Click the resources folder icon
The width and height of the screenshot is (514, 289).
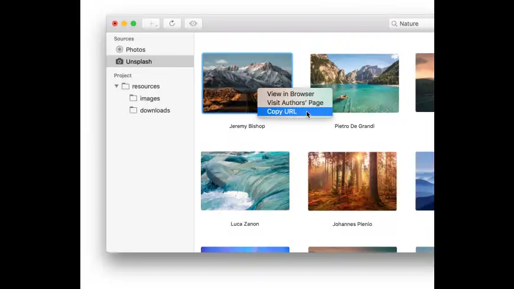[x=126, y=86]
